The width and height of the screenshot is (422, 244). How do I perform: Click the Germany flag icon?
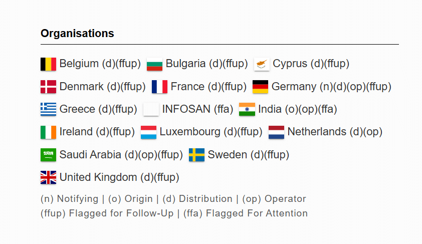(x=260, y=87)
